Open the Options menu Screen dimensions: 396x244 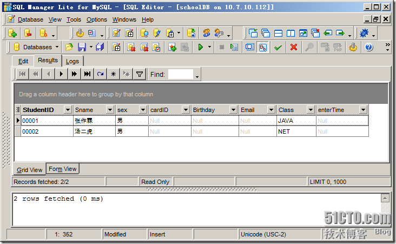click(x=97, y=19)
